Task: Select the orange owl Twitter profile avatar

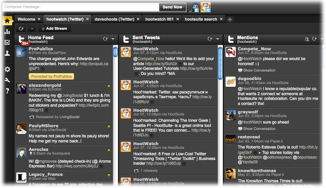Action: point(206,7)
